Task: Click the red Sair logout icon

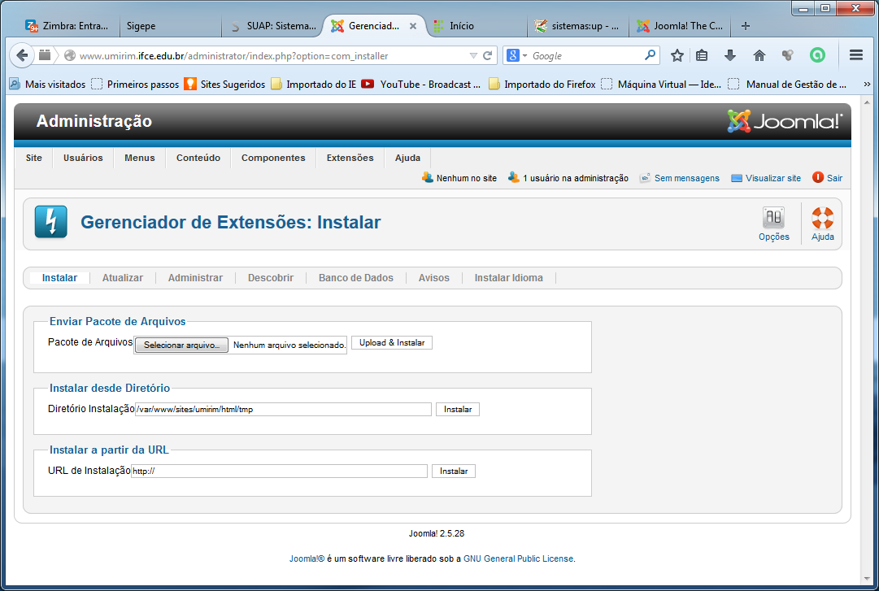Action: point(818,177)
